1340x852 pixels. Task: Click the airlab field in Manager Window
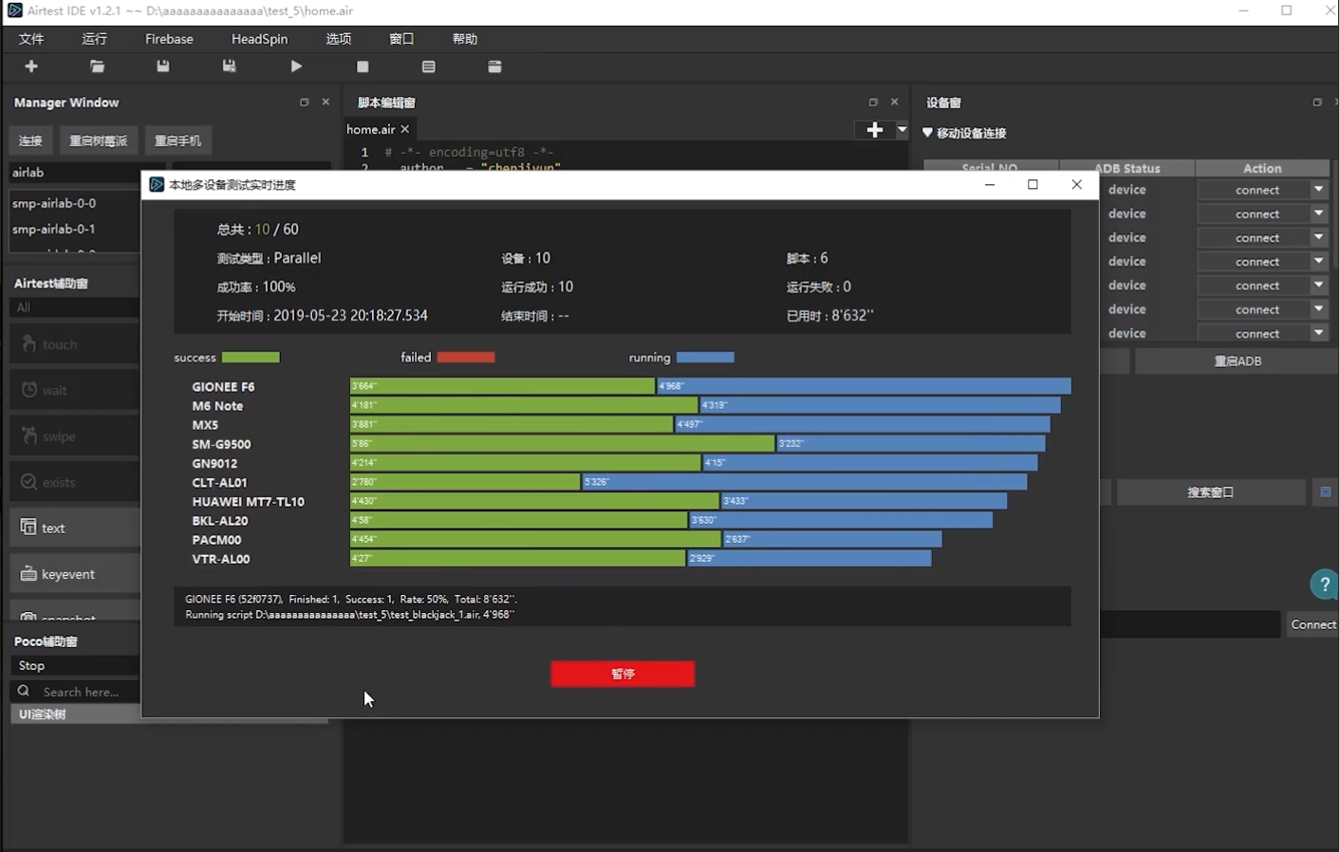(x=74, y=173)
